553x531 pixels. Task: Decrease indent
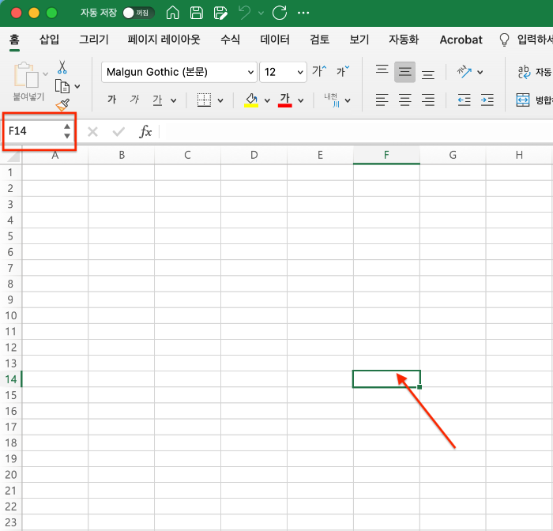(465, 100)
